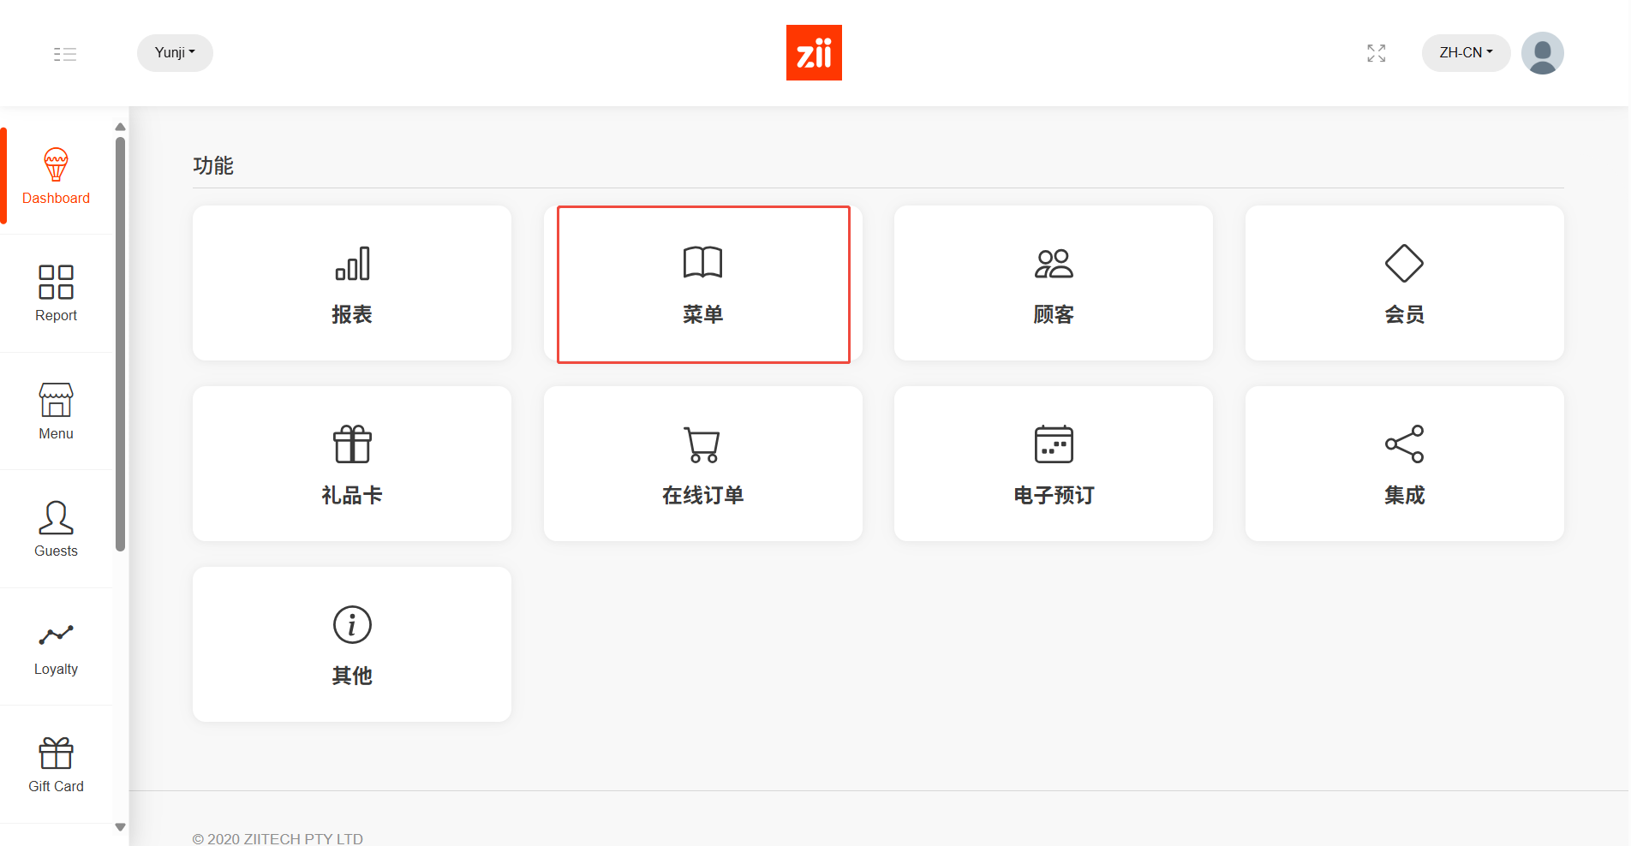The width and height of the screenshot is (1631, 846).
Task: Open the 电子预订 calendar icon
Action: (x=1053, y=444)
